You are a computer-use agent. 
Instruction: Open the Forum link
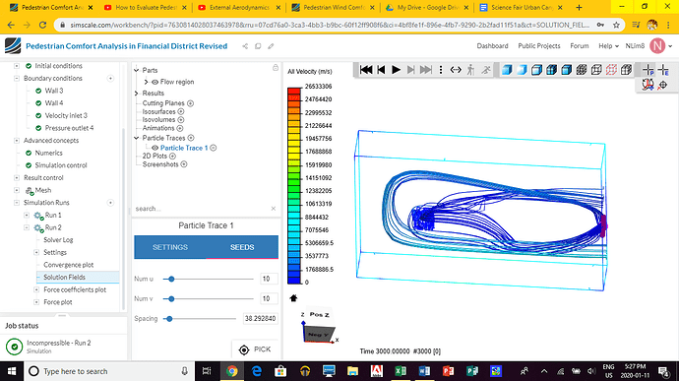(580, 46)
